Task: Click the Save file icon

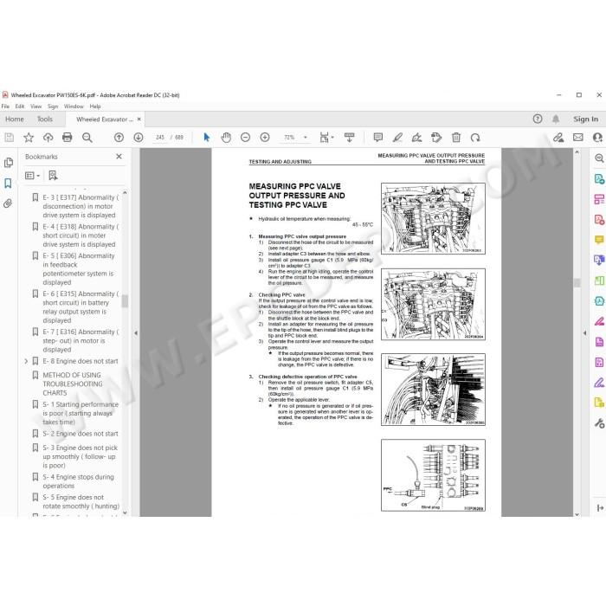Action: (10, 138)
